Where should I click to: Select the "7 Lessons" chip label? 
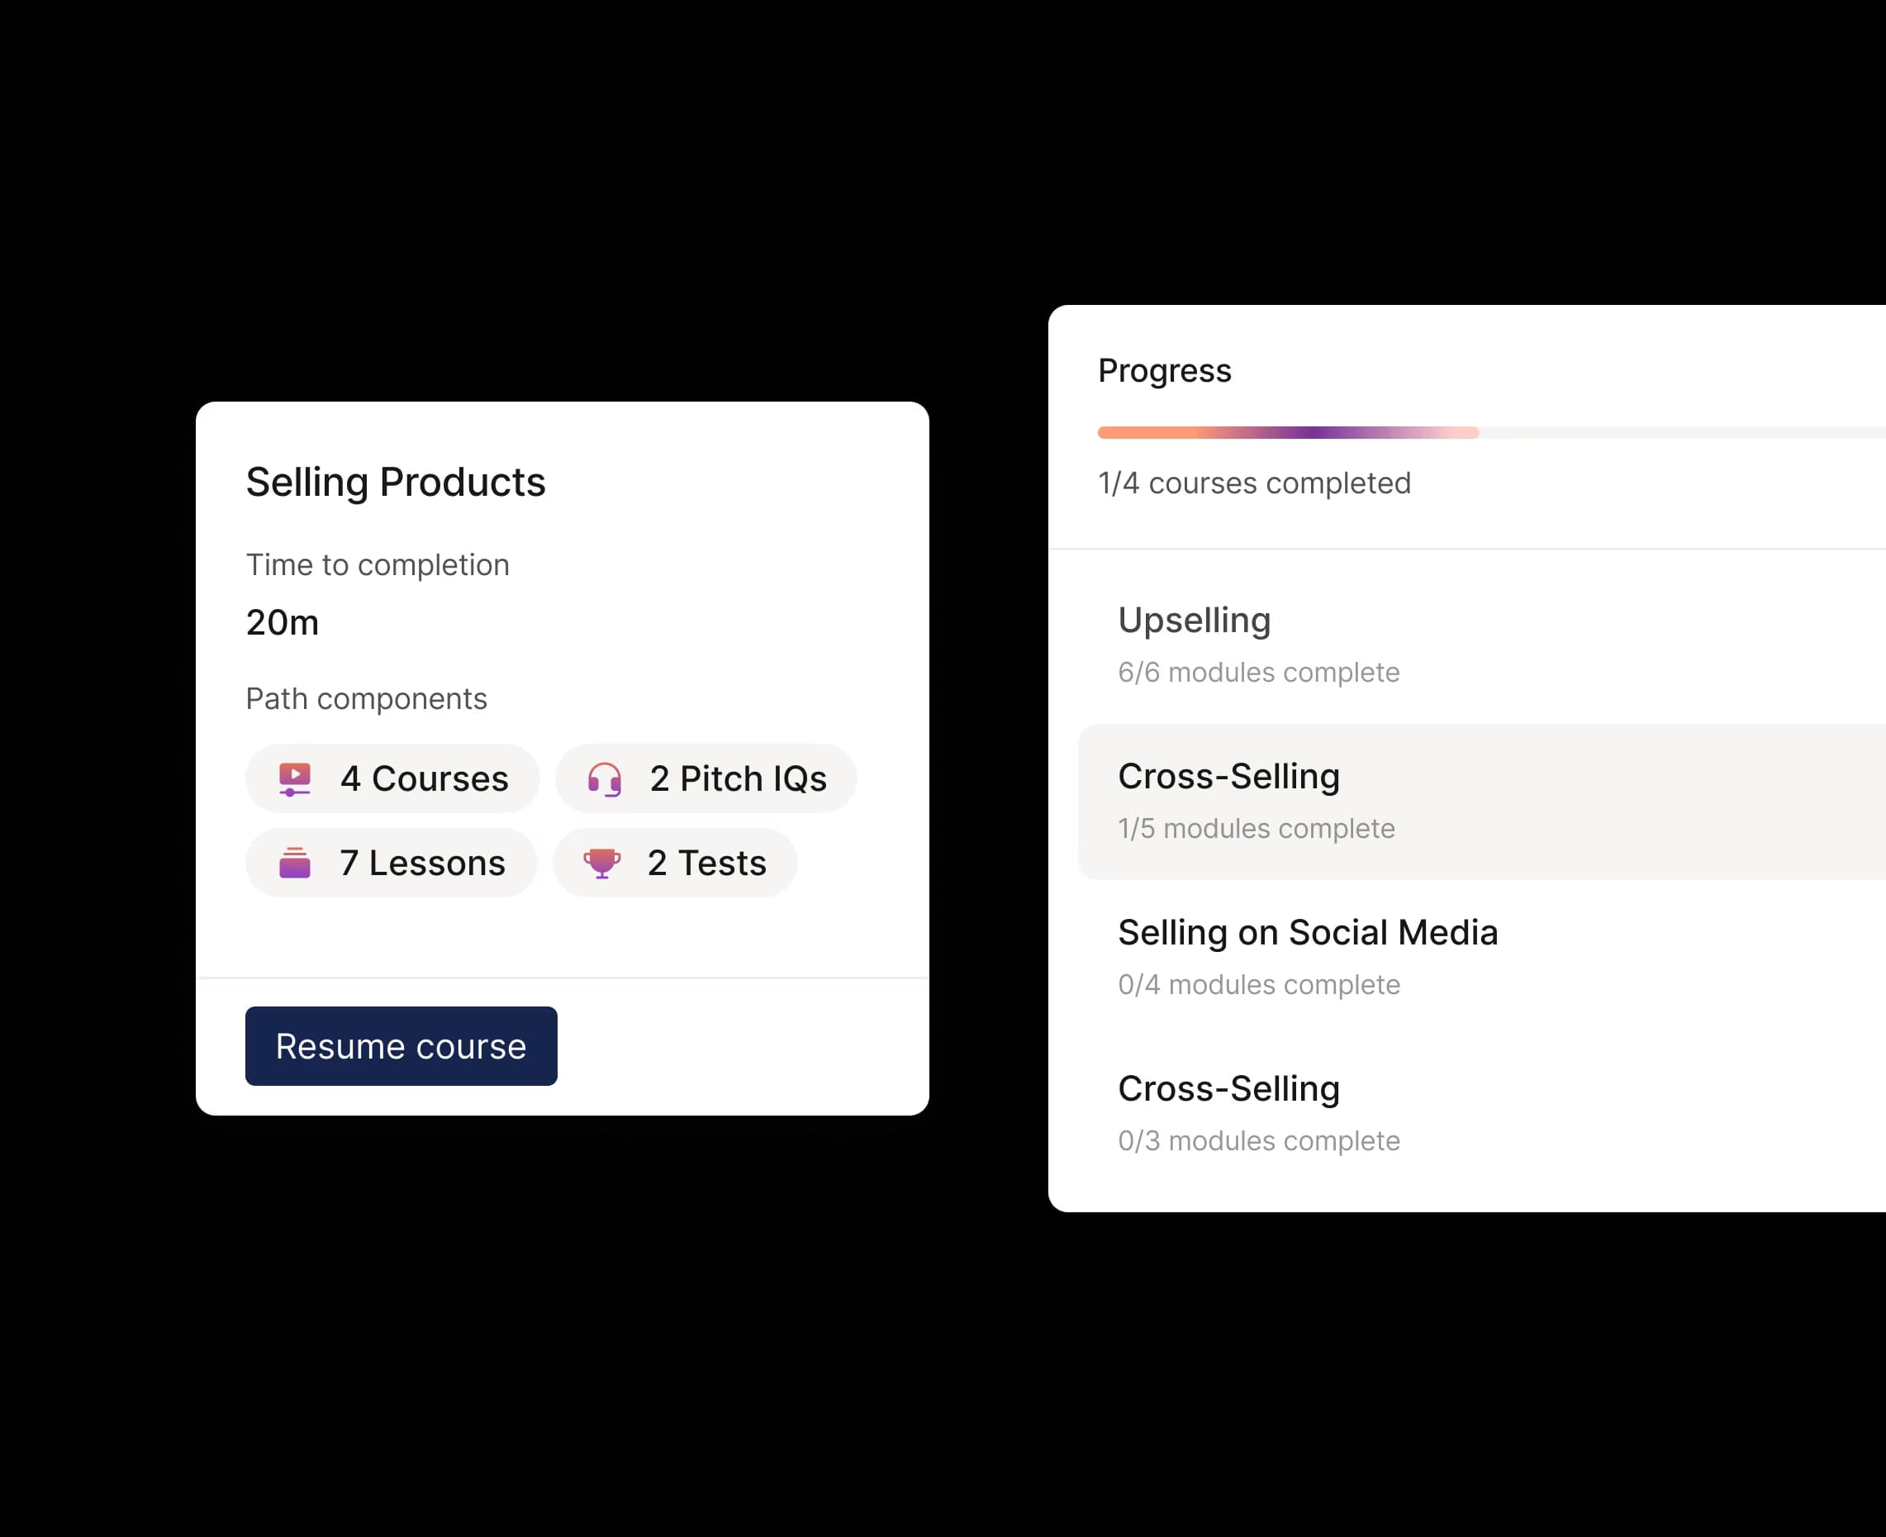coord(422,864)
